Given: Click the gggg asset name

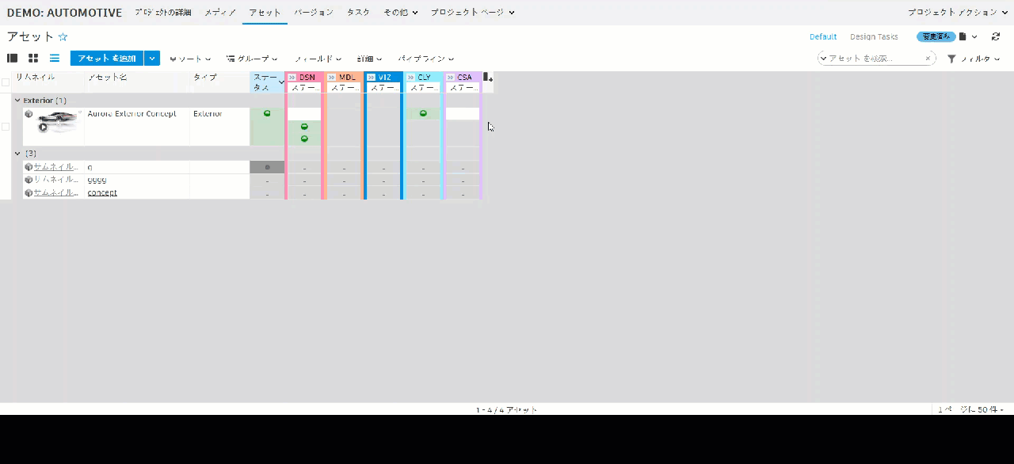Looking at the screenshot, I should pyautogui.click(x=97, y=180).
